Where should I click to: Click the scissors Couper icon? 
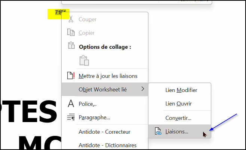(71, 19)
